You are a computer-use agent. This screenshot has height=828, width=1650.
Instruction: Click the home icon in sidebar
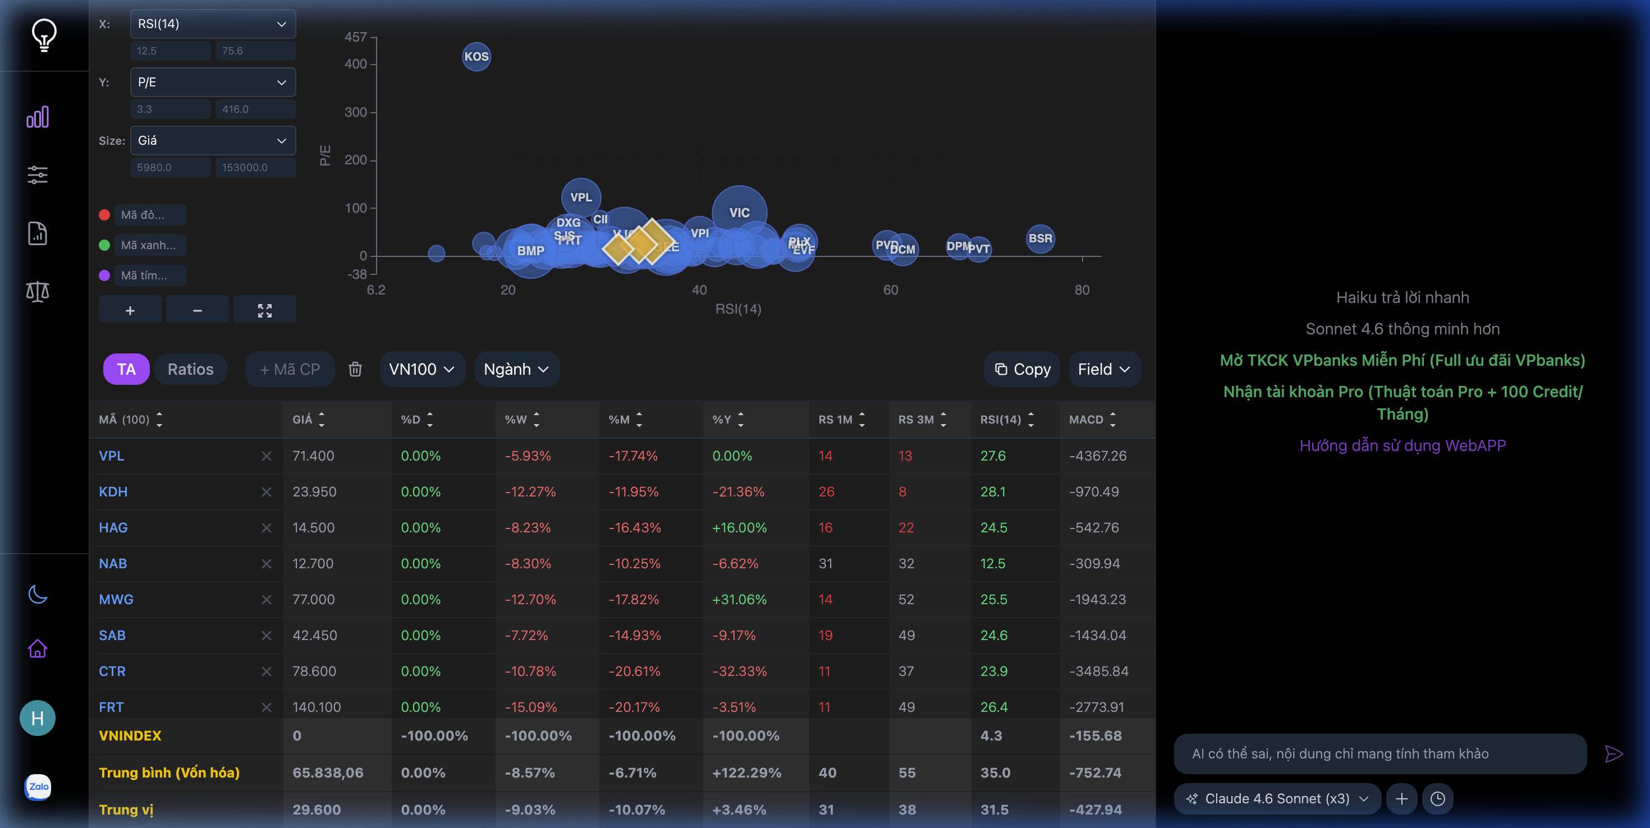click(37, 648)
